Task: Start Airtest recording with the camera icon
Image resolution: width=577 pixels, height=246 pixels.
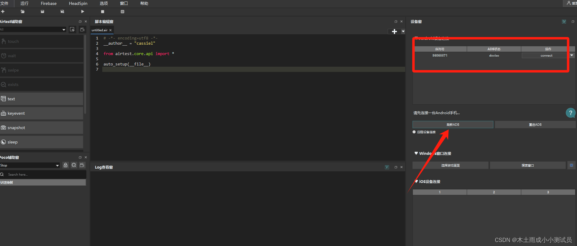Action: click(x=82, y=29)
